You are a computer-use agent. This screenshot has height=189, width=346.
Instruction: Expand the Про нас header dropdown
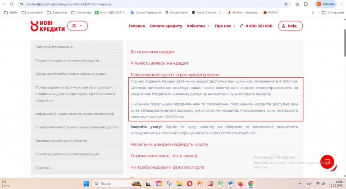[225, 26]
